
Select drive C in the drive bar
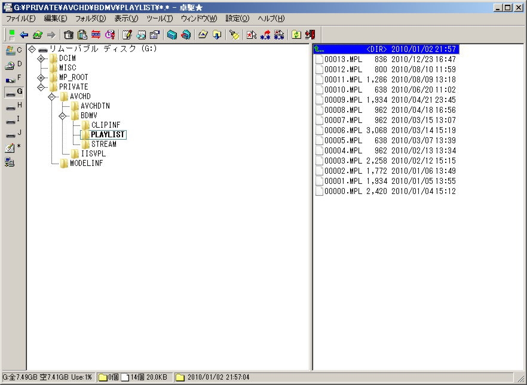13,50
